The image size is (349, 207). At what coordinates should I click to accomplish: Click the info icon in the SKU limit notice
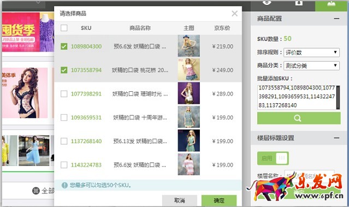[x=64, y=185]
